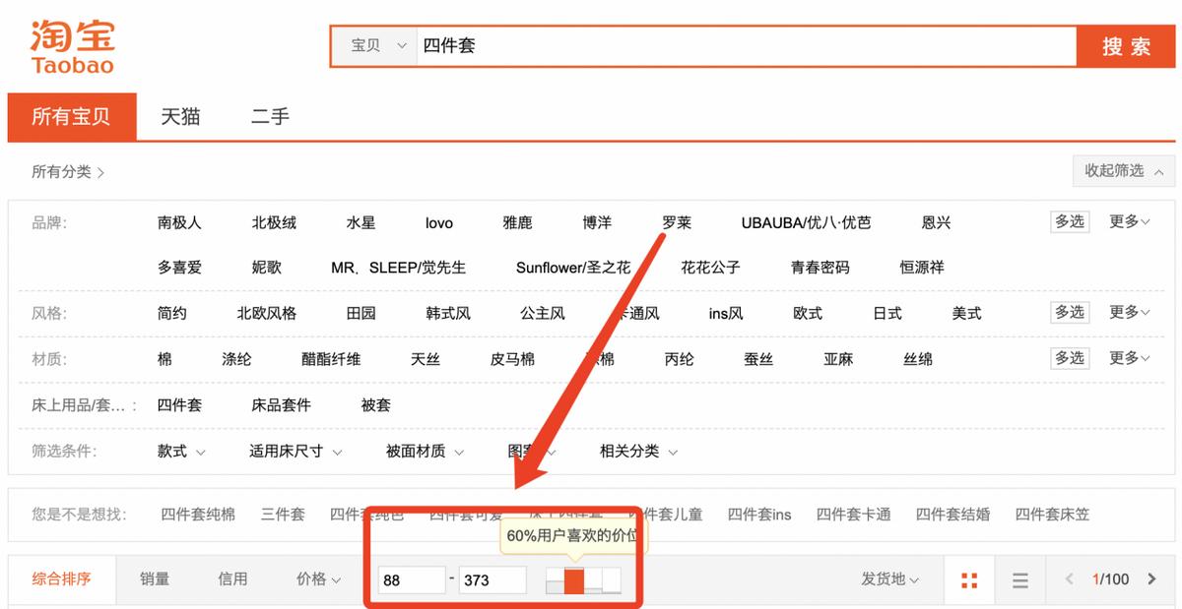Click the 搜索 search button
The image size is (1182, 609).
[x=1126, y=45]
